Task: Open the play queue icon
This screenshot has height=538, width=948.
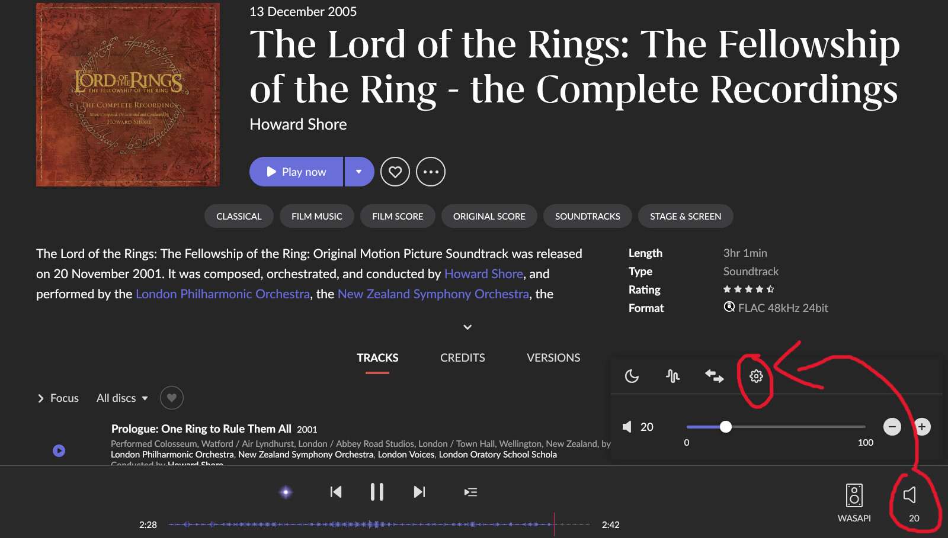Action: pos(471,492)
